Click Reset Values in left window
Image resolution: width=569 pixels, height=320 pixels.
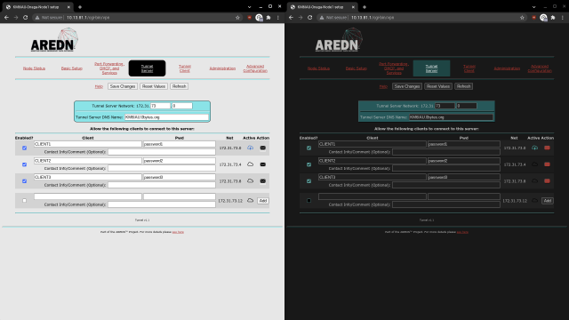[x=154, y=86]
